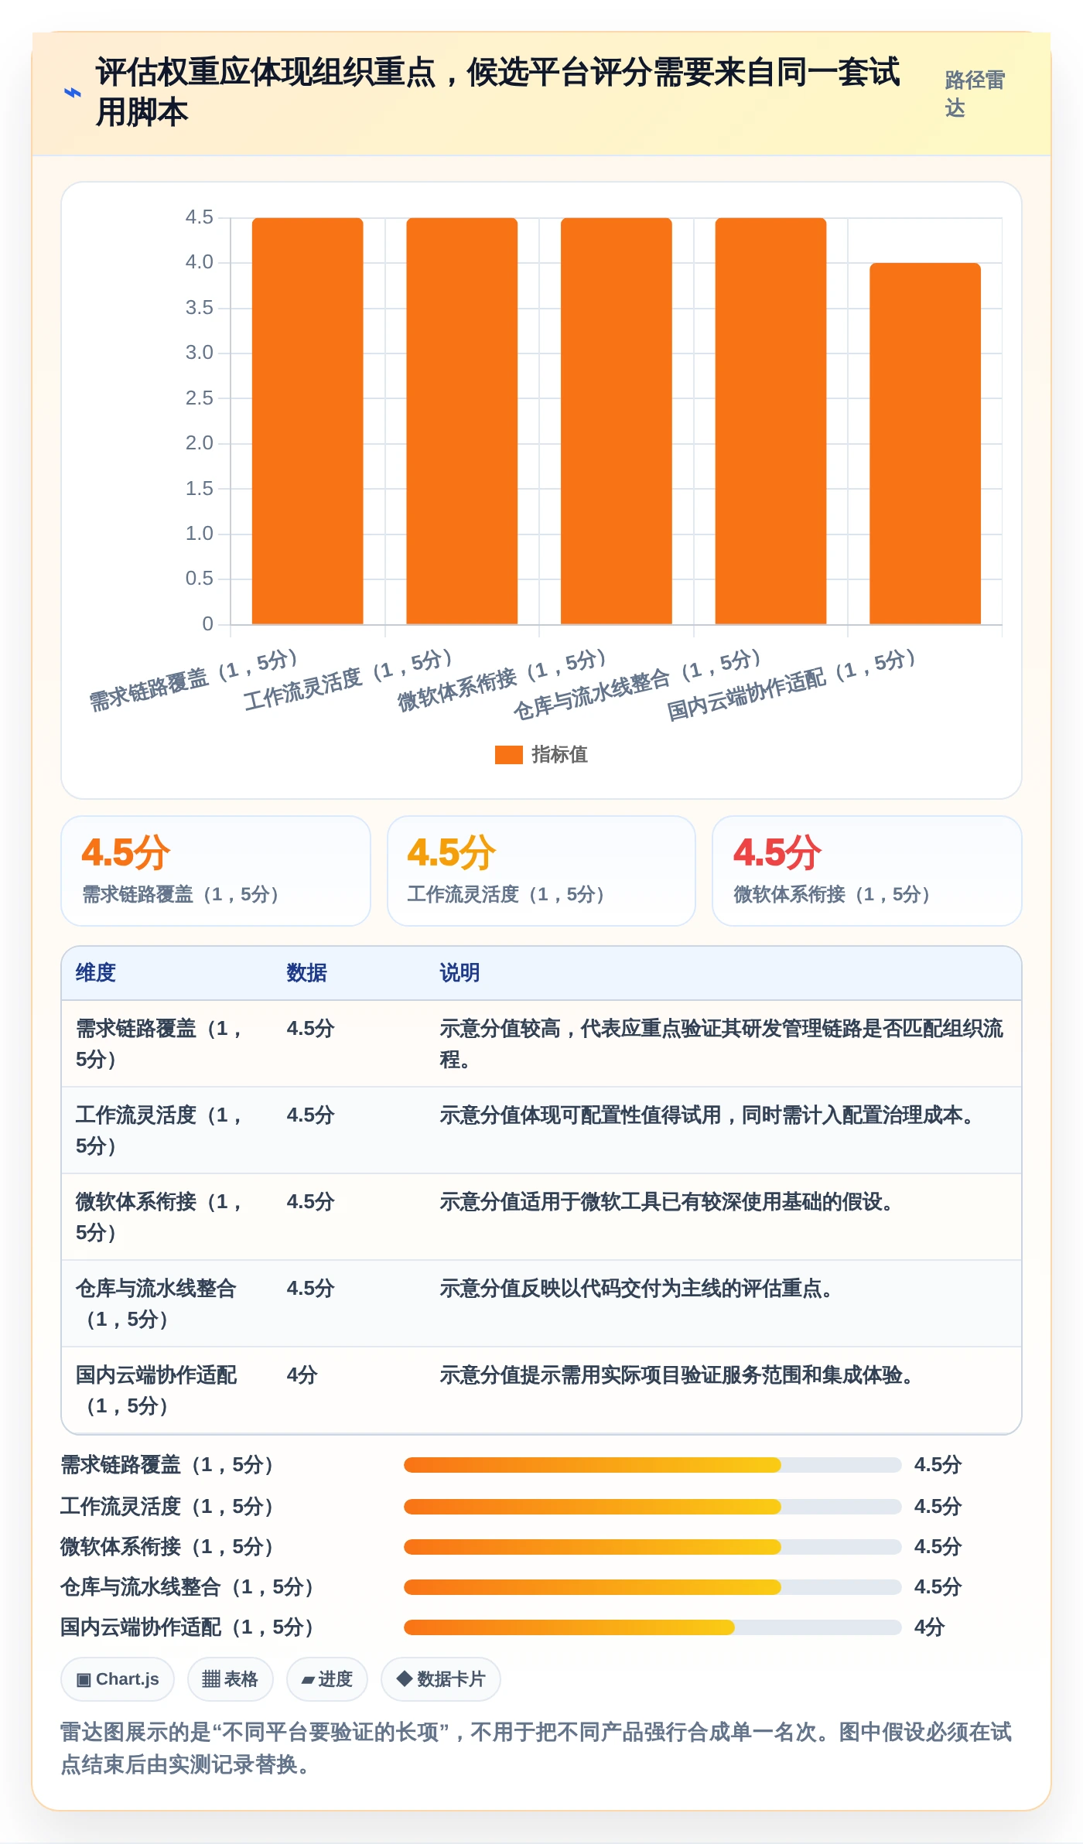Select the 表格 chip
Image resolution: width=1083 pixels, height=1844 pixels.
point(231,1679)
